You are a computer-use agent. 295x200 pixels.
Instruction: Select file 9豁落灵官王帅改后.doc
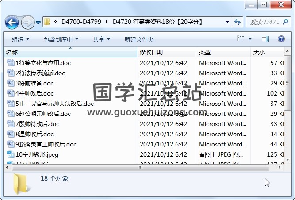point(46,144)
